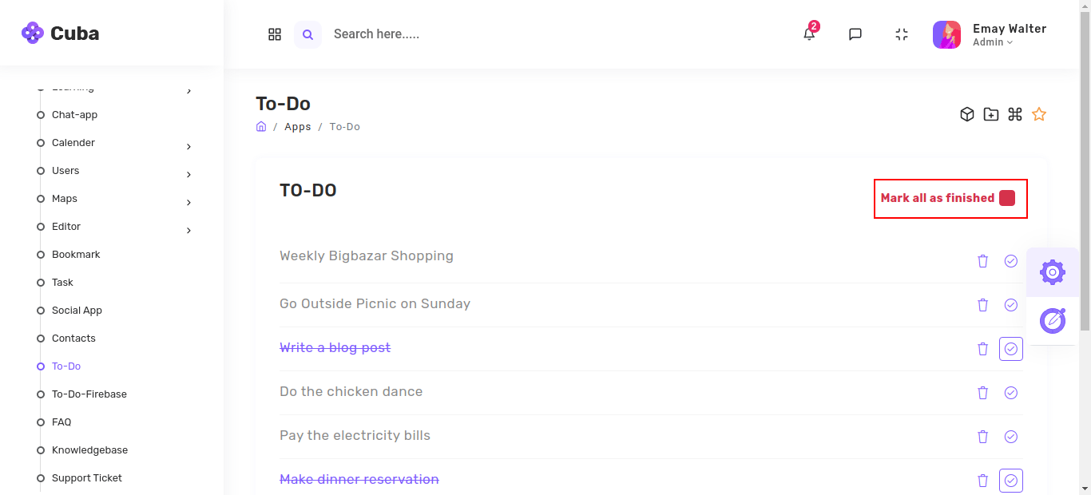This screenshot has width=1091, height=495.
Task: Open the settings gear customizer icon
Action: click(1053, 272)
